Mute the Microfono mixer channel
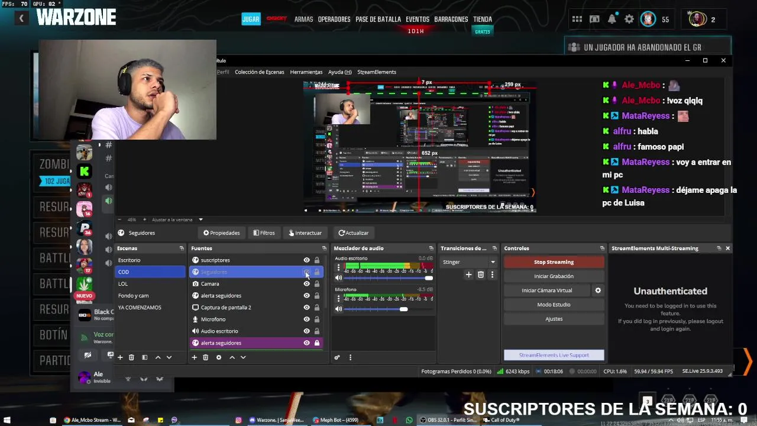Screen dimensions: 757x426 (x=339, y=309)
